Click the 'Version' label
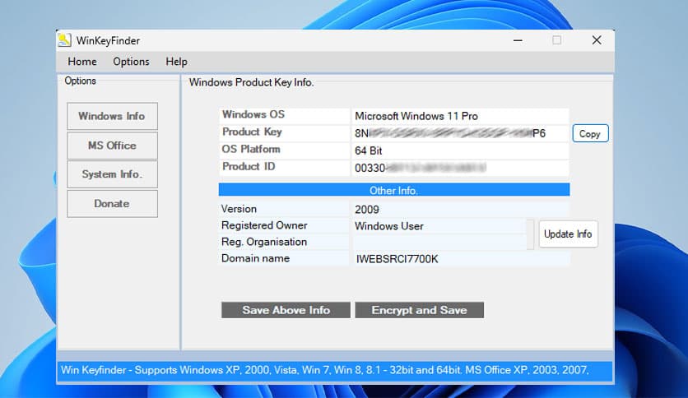The height and width of the screenshot is (398, 688). coord(239,209)
